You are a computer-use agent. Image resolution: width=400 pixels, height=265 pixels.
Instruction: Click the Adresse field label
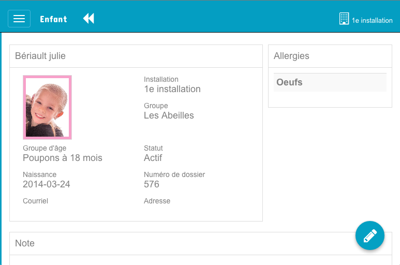point(157,201)
